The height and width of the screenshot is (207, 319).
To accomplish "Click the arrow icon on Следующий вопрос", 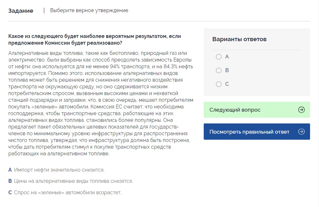I will tap(301, 110).
